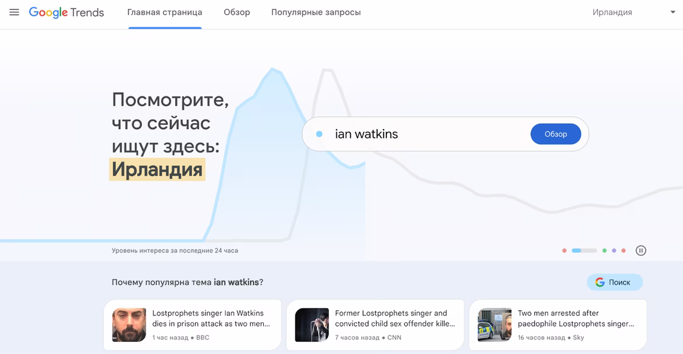Click the Поиск Google search button
Viewport: 683px width, 354px height.
point(614,282)
